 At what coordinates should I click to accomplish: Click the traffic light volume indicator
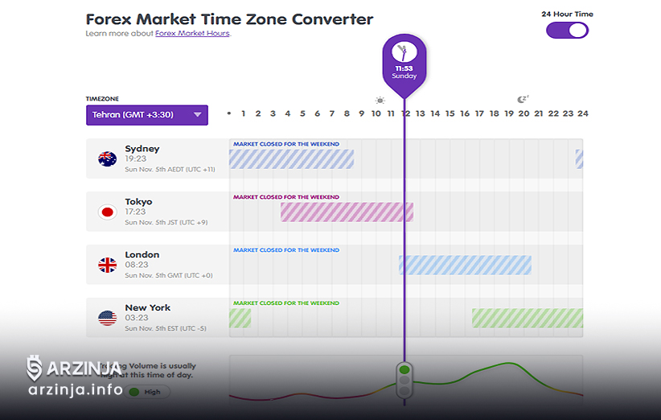(404, 380)
